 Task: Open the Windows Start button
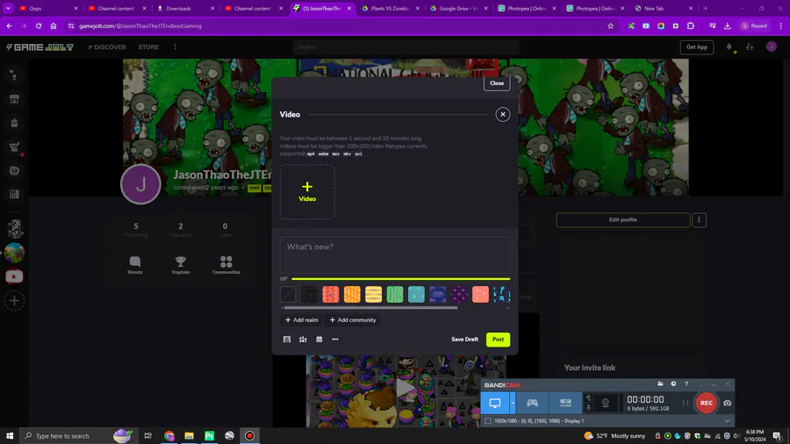pos(9,435)
